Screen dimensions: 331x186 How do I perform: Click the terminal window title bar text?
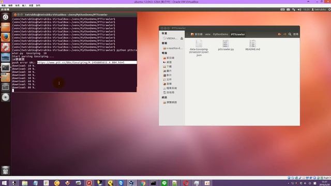click(x=66, y=15)
